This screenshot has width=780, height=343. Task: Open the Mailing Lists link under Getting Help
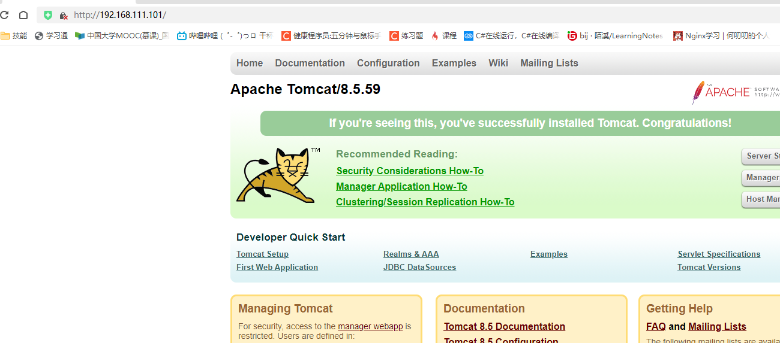point(717,326)
